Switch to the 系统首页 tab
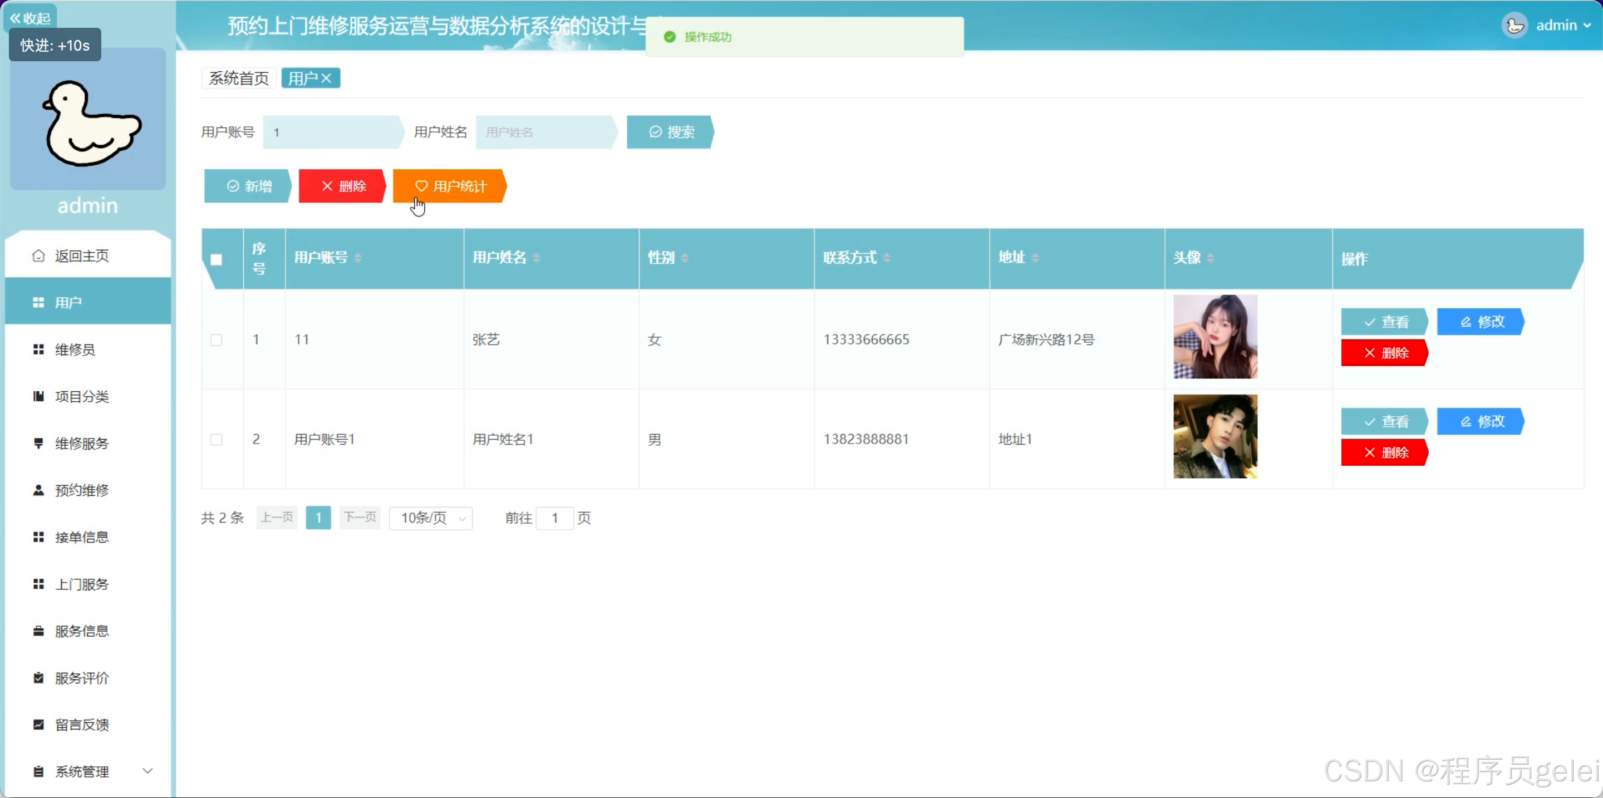 238,78
